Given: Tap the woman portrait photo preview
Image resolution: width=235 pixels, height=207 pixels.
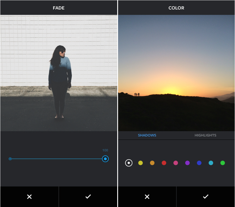Looking at the screenshot, I should coord(59,73).
